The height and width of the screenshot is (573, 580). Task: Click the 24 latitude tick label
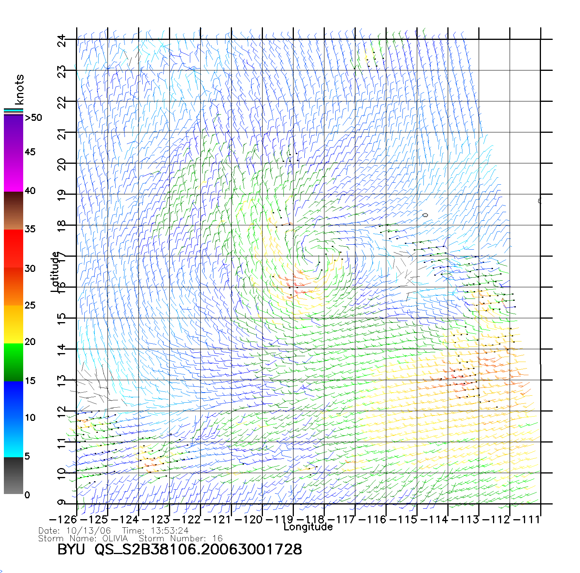coord(62,40)
